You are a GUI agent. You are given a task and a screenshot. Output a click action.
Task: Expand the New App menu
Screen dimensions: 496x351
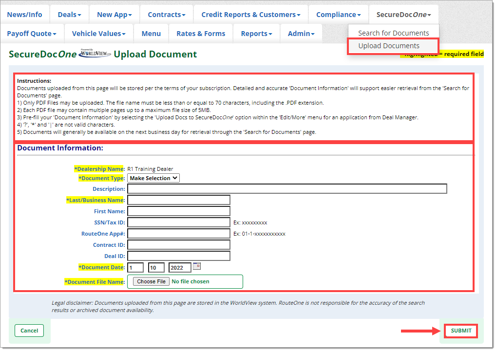114,15
